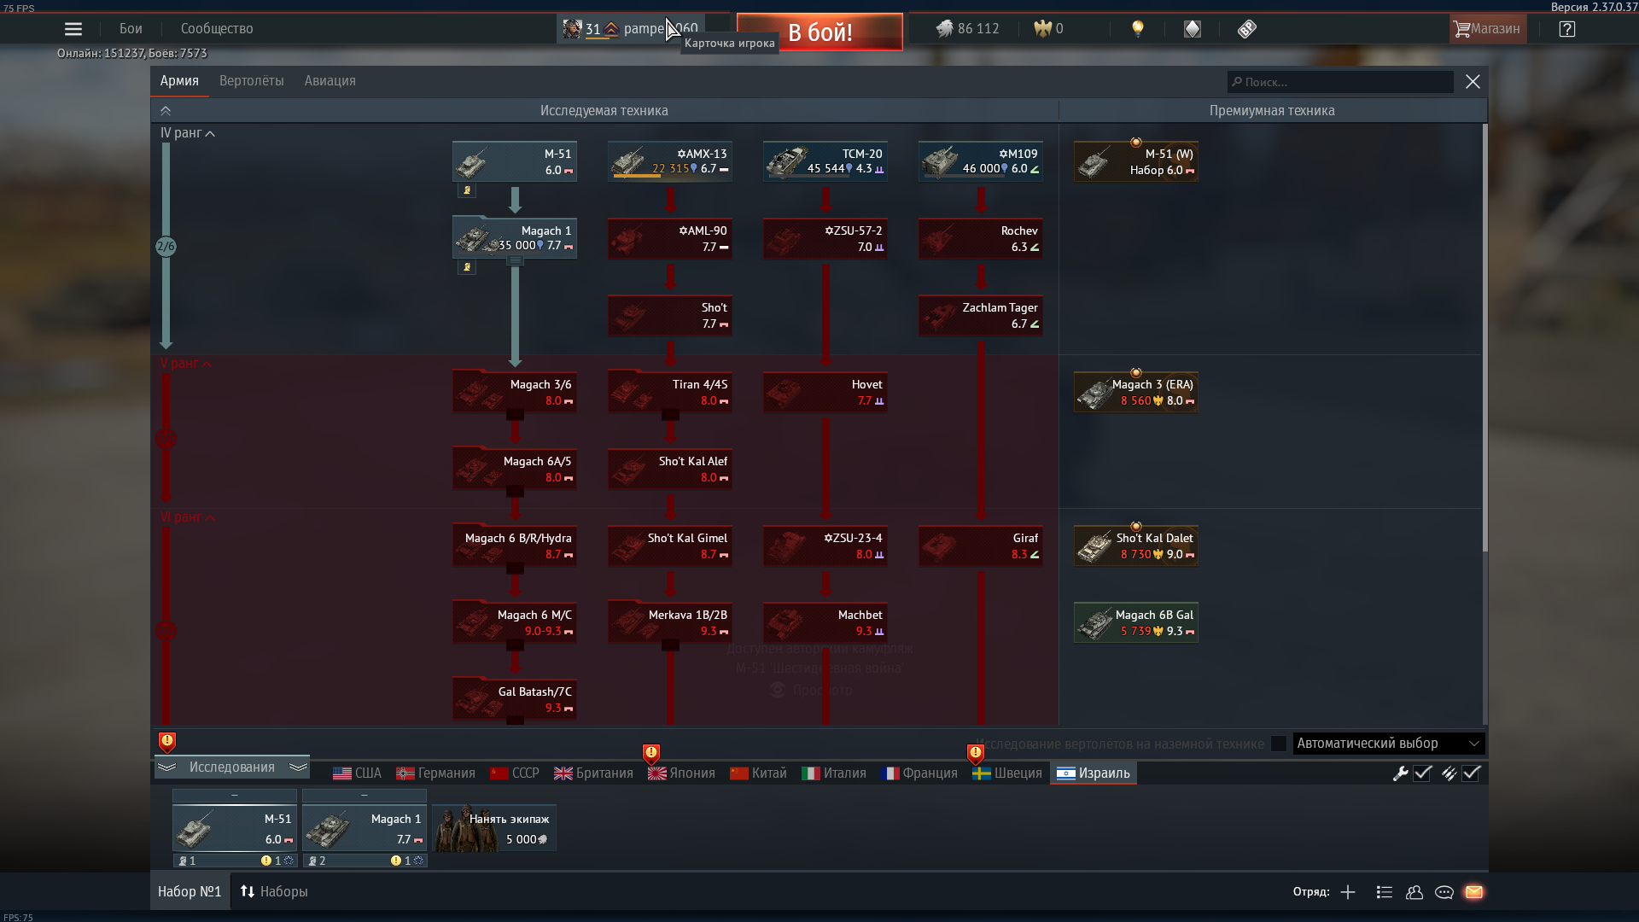Expand the Исследования panel header
The width and height of the screenshot is (1639, 922).
pos(231,767)
